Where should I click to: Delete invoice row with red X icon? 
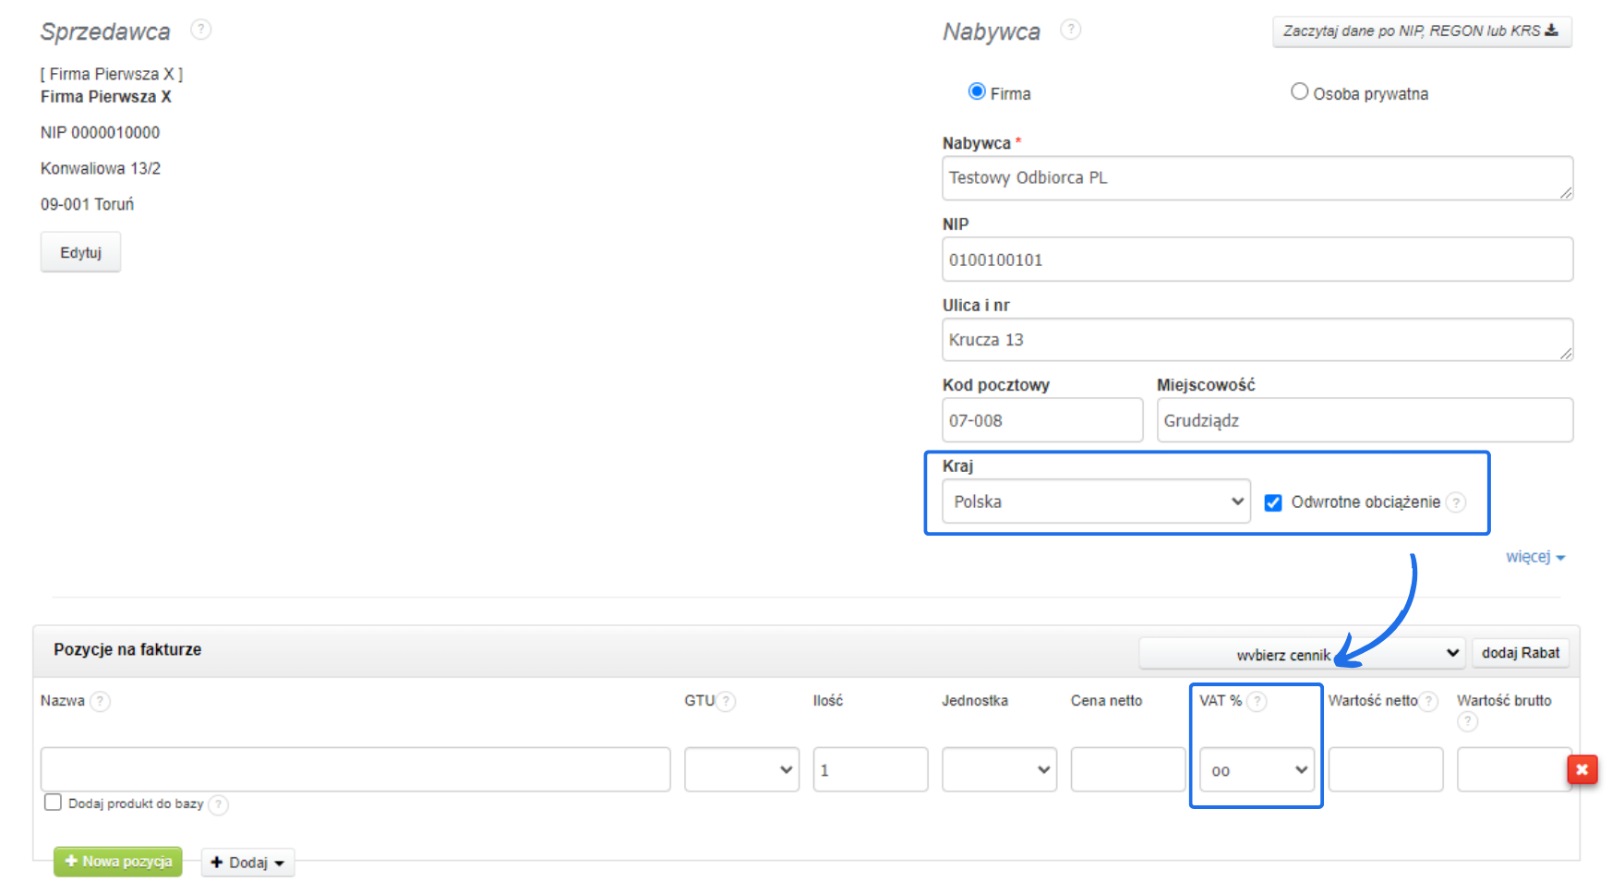[1582, 769]
